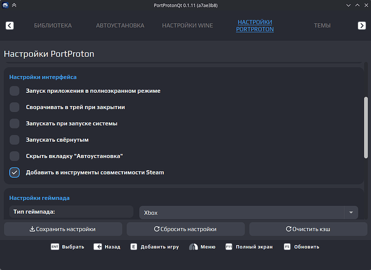Screen dimensions: 371x270
Task: Click Настройки PortProton page title
Action: point(49,54)
